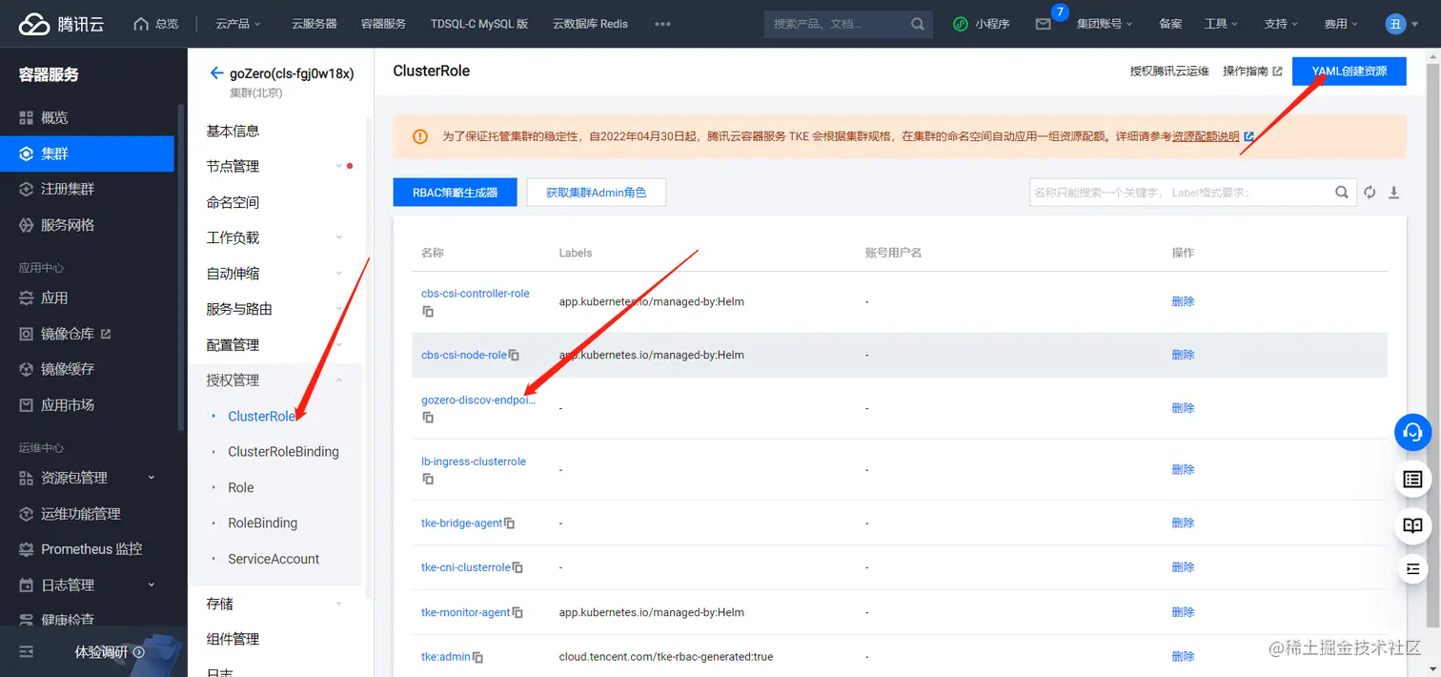Expand 存储 menu section
The width and height of the screenshot is (1441, 677).
coord(274,604)
